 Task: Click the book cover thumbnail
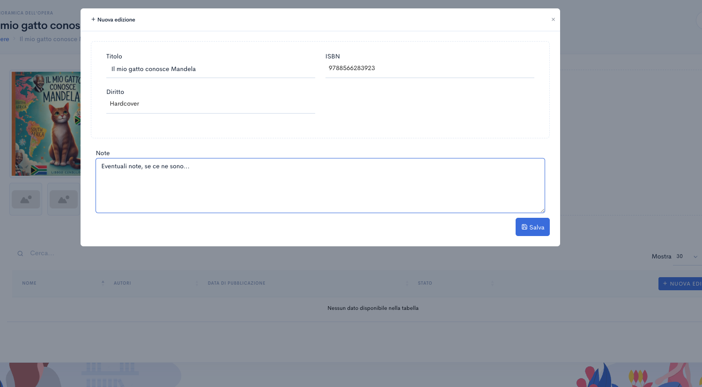(x=45, y=124)
